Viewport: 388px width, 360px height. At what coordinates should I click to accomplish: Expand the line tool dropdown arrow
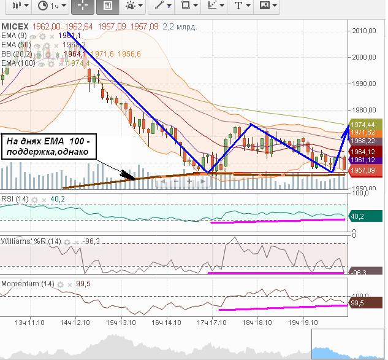pyautogui.click(x=169, y=6)
